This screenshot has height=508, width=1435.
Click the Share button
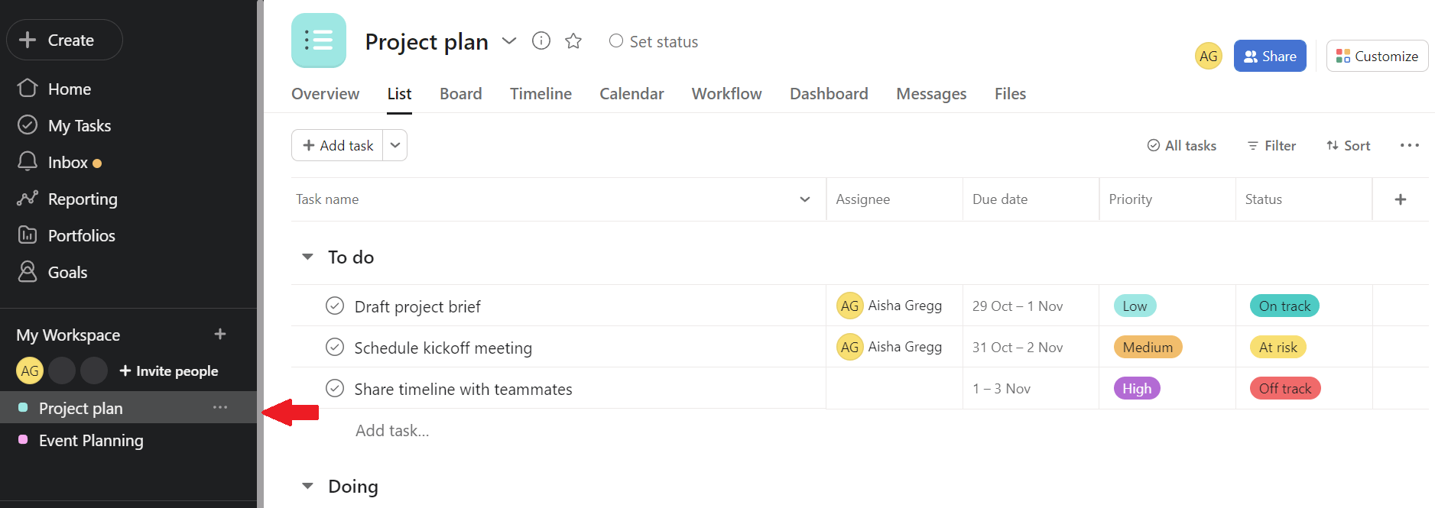click(x=1269, y=57)
